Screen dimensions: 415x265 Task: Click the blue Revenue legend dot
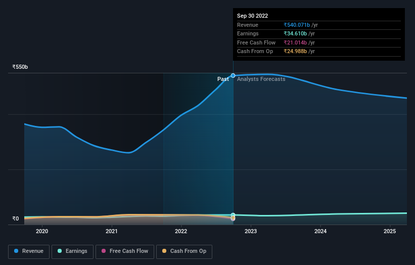coord(16,251)
